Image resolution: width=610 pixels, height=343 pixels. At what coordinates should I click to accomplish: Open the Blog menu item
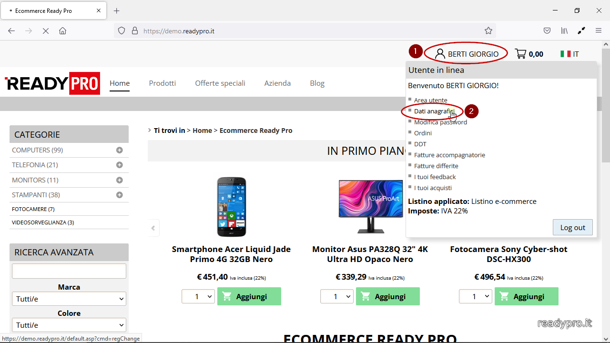coord(317,83)
